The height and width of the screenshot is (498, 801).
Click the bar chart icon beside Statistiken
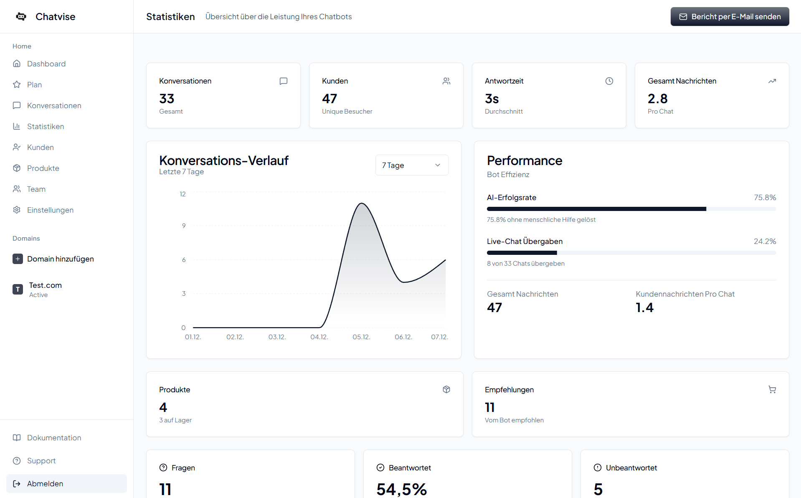pyautogui.click(x=17, y=126)
